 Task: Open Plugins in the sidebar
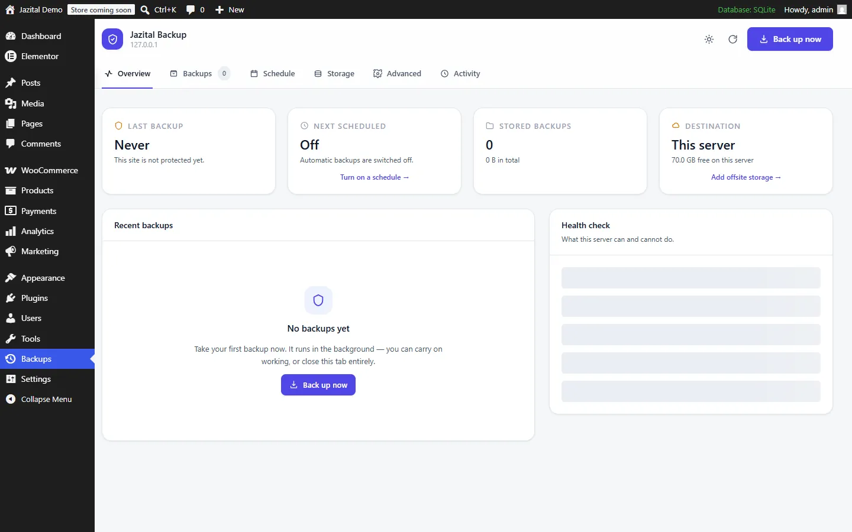pyautogui.click(x=47, y=298)
